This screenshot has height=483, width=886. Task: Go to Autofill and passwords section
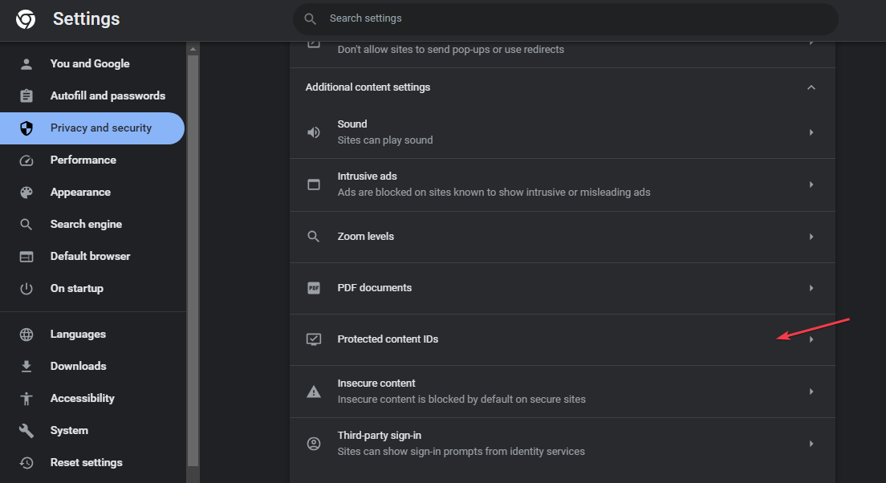point(92,96)
